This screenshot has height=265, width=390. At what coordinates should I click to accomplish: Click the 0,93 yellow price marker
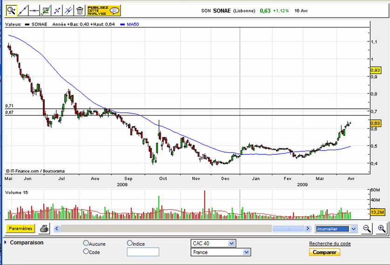[376, 70]
